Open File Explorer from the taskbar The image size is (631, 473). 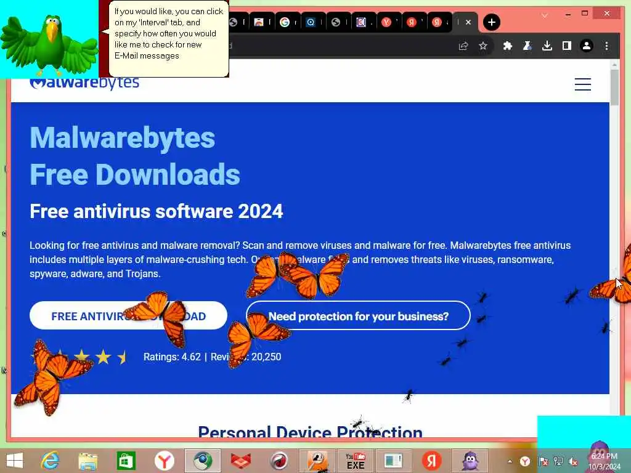pos(88,461)
